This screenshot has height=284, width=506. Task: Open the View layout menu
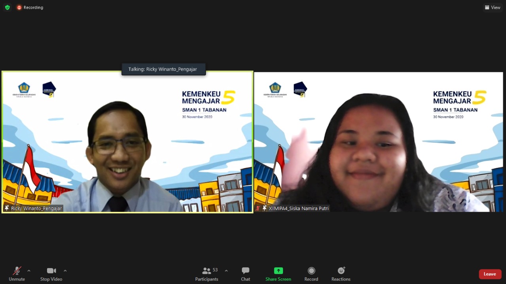493,8
